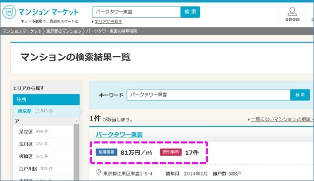314x181 pixels.
Task: Click the 81万円/㎡ price value
Action: coord(136,153)
